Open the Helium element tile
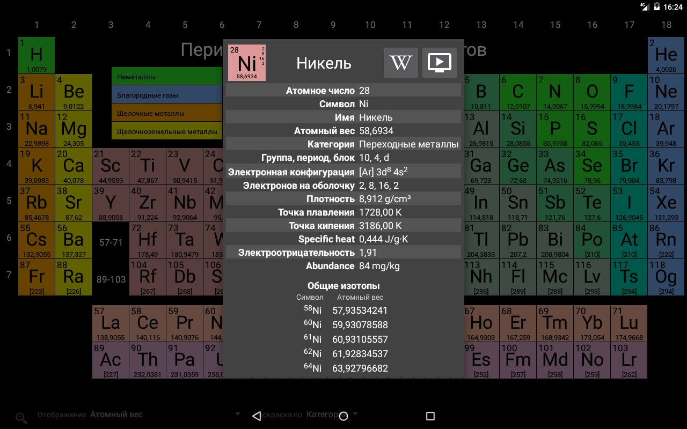The height and width of the screenshot is (429, 687). [x=666, y=55]
